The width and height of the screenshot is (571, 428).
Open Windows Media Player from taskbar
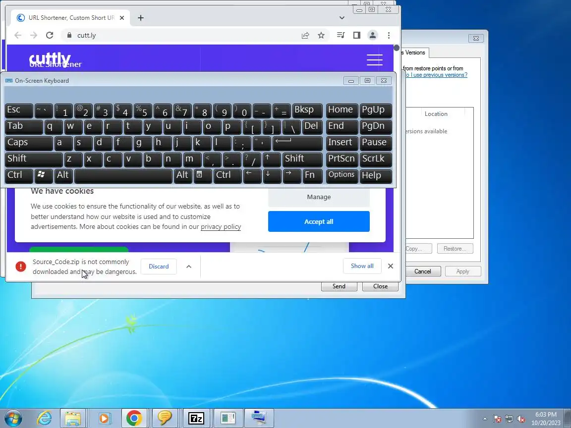pyautogui.click(x=104, y=418)
